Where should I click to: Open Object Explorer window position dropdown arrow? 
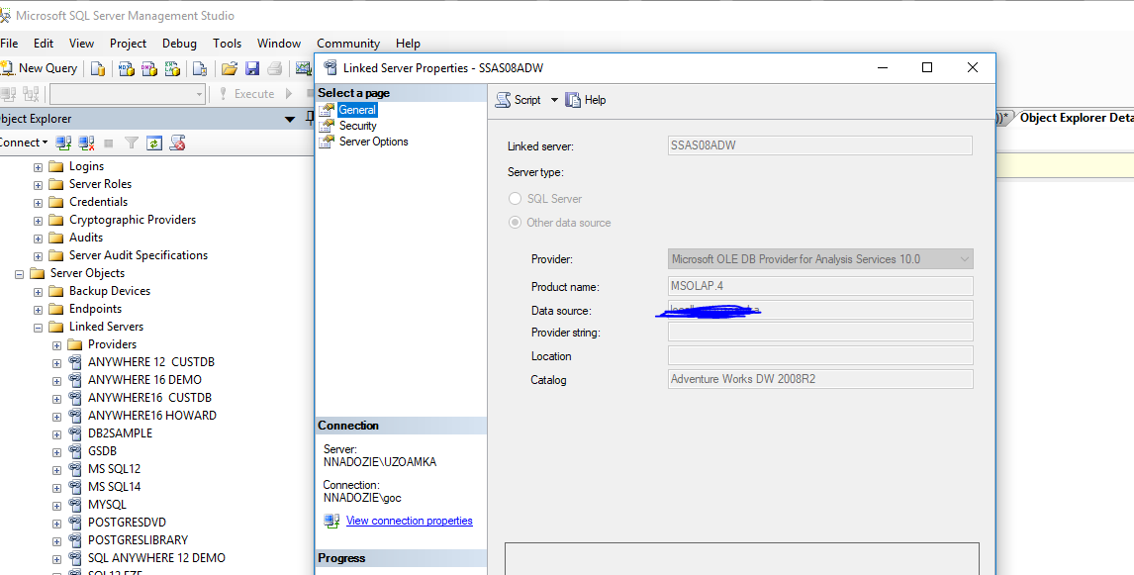[x=290, y=120]
